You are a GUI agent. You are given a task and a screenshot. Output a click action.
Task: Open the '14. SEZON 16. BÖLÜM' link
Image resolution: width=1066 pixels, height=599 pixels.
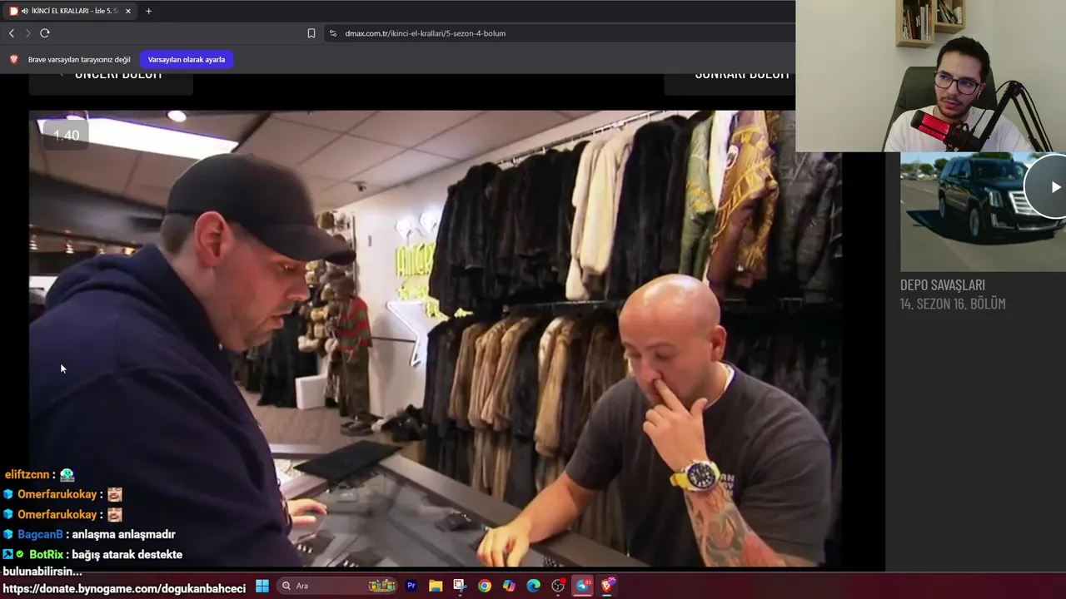tap(953, 304)
